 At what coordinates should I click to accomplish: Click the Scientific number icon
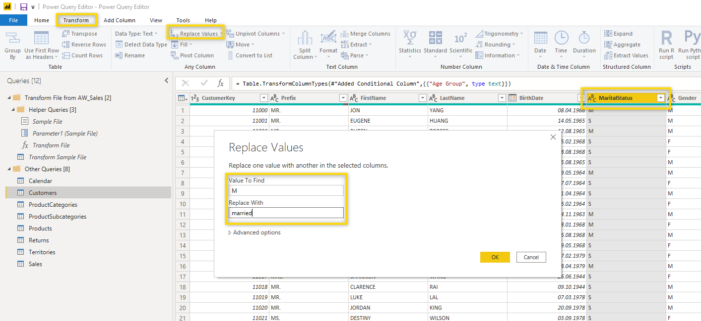click(x=460, y=39)
